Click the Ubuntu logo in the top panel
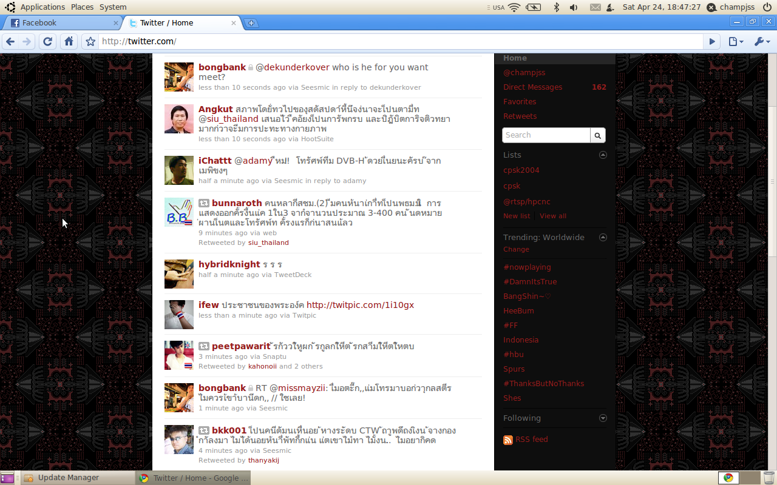This screenshot has height=485, width=777. (10, 7)
